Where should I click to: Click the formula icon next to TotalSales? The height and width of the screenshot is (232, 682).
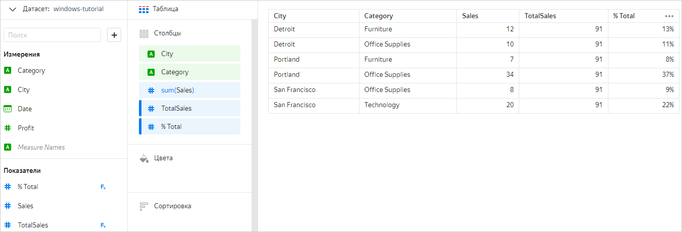click(103, 225)
